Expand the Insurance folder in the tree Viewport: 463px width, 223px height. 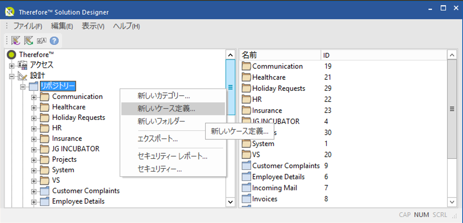(x=34, y=139)
